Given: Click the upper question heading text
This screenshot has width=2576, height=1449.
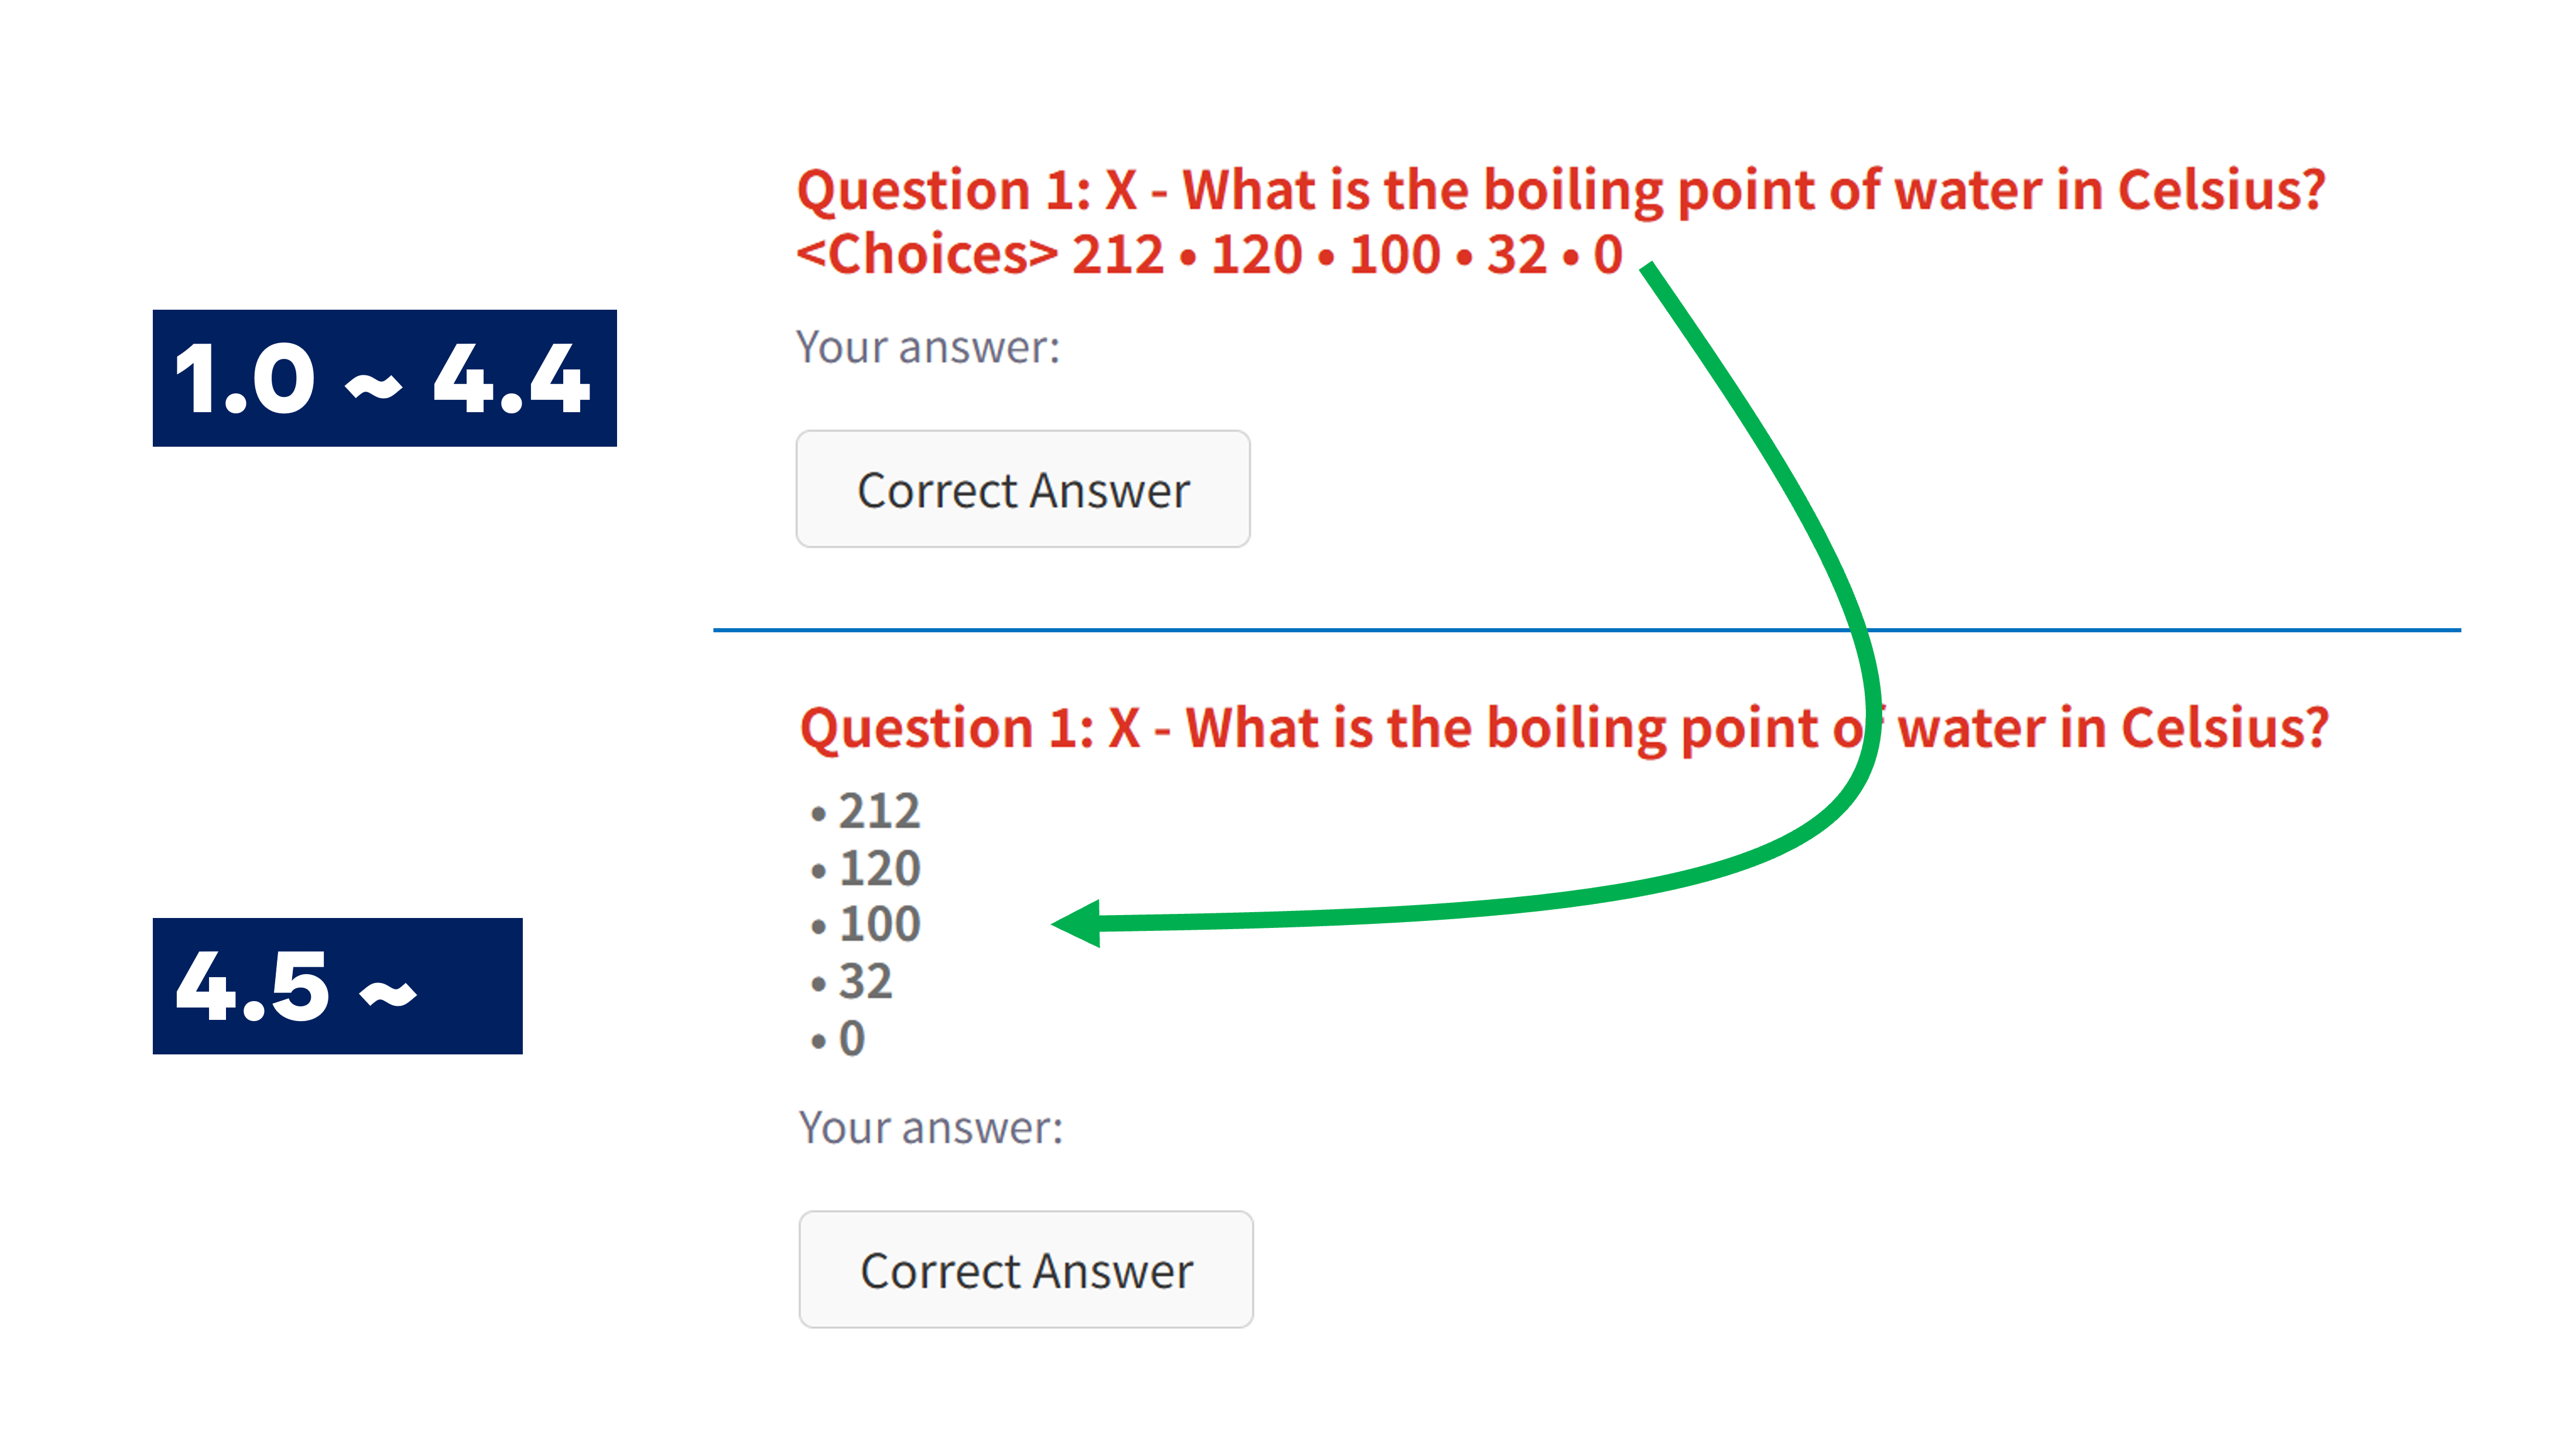Looking at the screenshot, I should pyautogui.click(x=1560, y=190).
